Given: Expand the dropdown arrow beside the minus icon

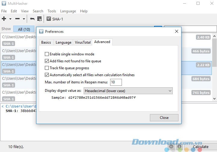Looking at the screenshot, I should click(x=24, y=19).
